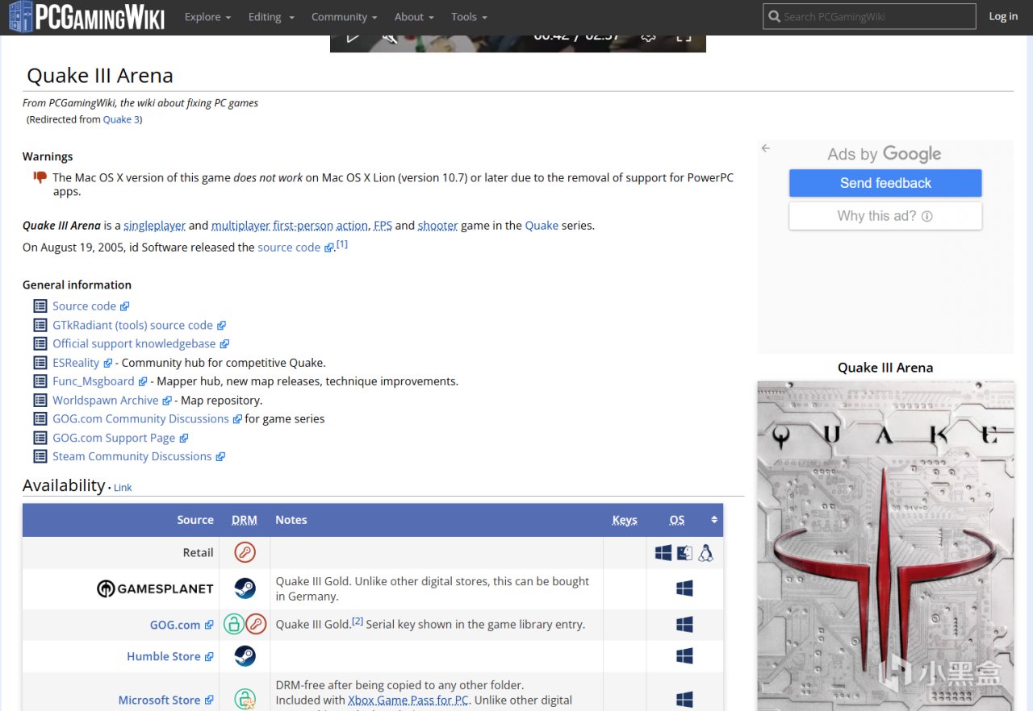Open the GOG.com store link in the table
This screenshot has width=1033, height=711.
[x=182, y=625]
